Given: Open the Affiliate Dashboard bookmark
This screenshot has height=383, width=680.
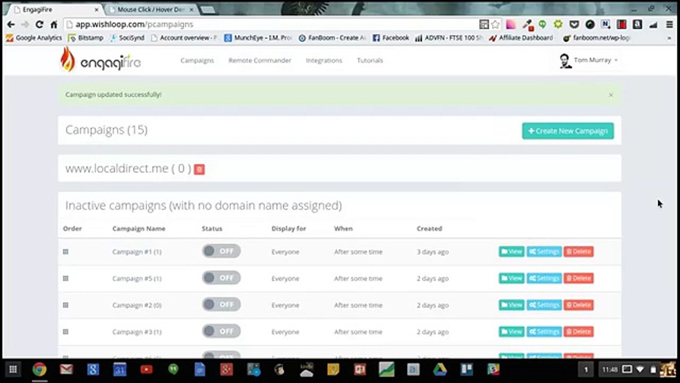Looking at the screenshot, I should coord(521,38).
